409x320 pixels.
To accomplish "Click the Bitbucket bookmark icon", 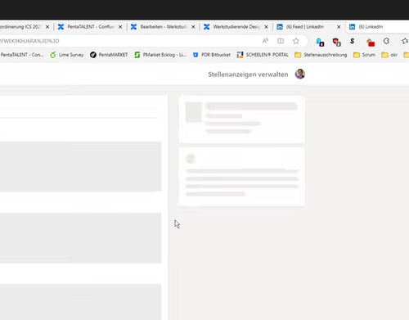I will point(196,55).
